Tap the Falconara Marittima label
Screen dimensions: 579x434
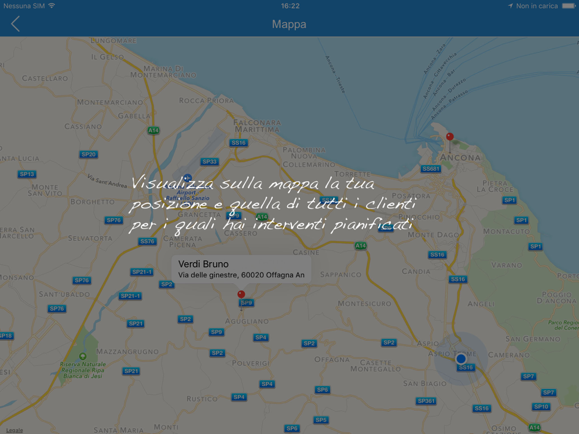(x=258, y=126)
